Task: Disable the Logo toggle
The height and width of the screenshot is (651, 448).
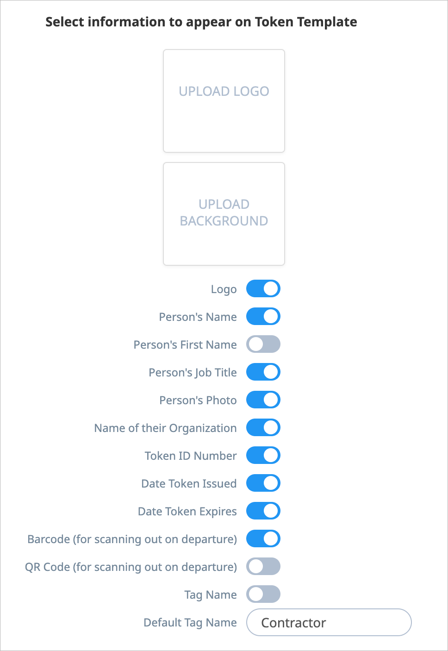Action: point(263,288)
